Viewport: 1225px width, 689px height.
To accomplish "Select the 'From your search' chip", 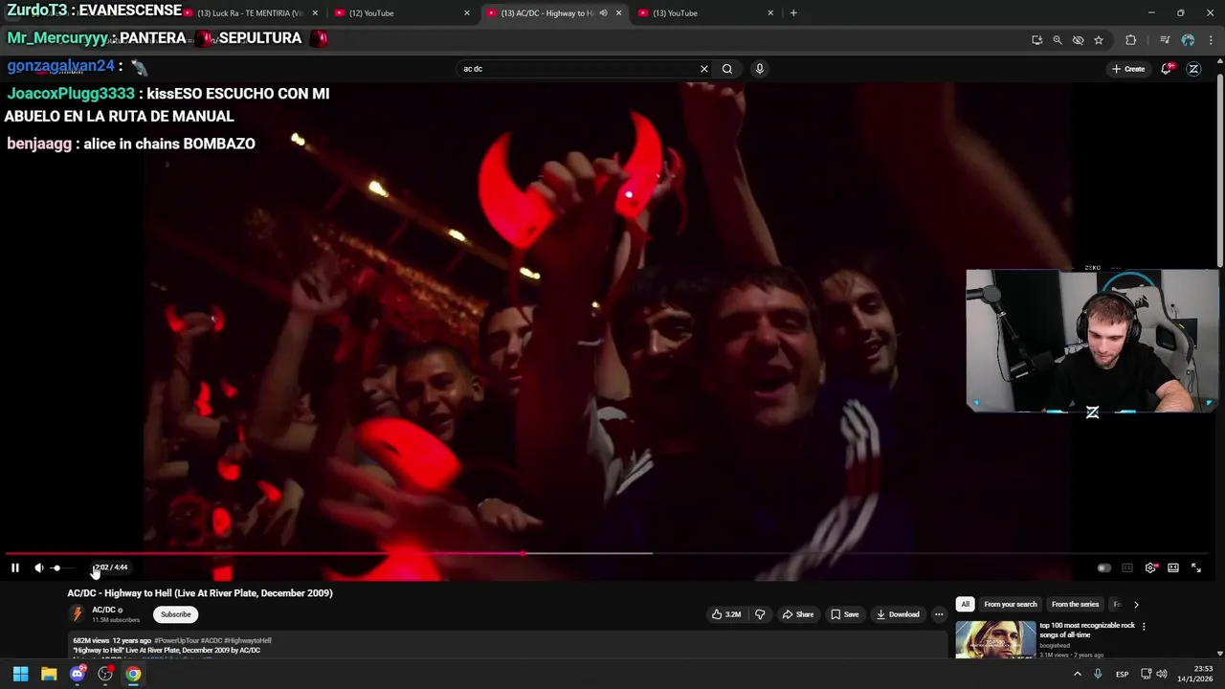I will click(1011, 605).
